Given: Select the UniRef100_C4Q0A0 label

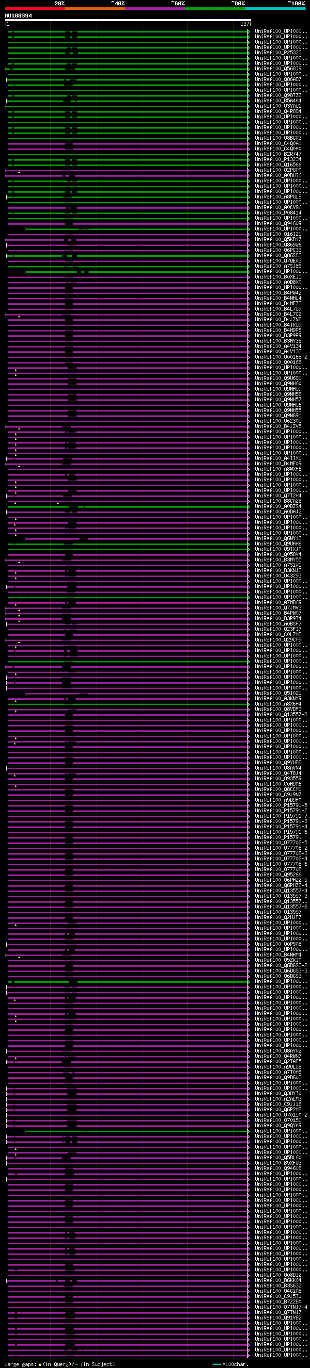Looking at the screenshot, I should [278, 148].
